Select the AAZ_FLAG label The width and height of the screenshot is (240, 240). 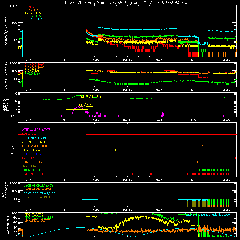(29, 166)
